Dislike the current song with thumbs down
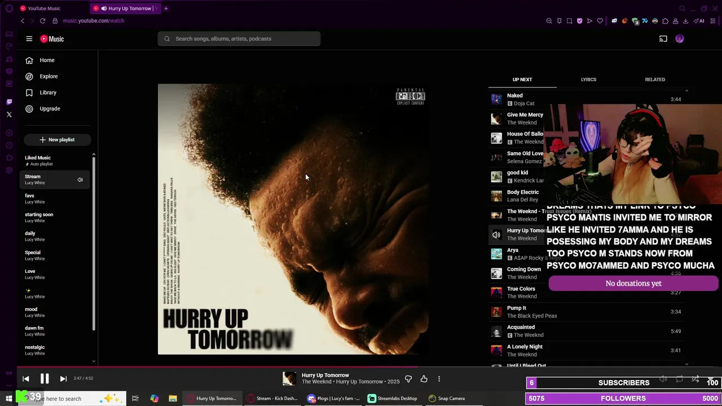 [x=408, y=379]
